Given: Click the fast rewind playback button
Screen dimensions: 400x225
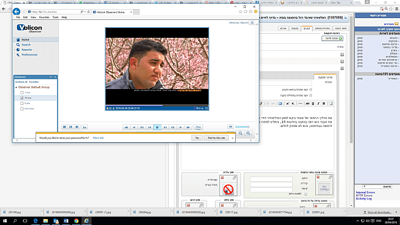Looking at the screenshot, I should [126, 127].
